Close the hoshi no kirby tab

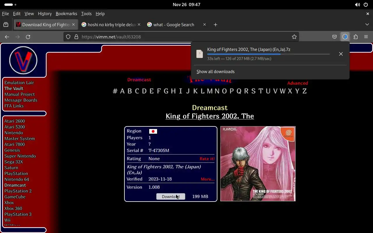(x=139, y=25)
